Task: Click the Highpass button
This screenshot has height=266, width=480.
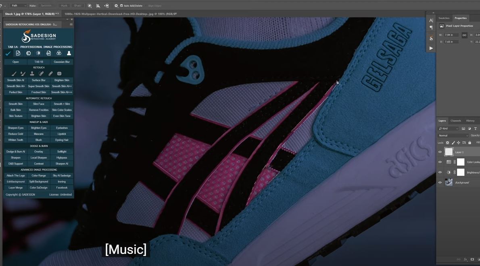Action: pos(62,158)
